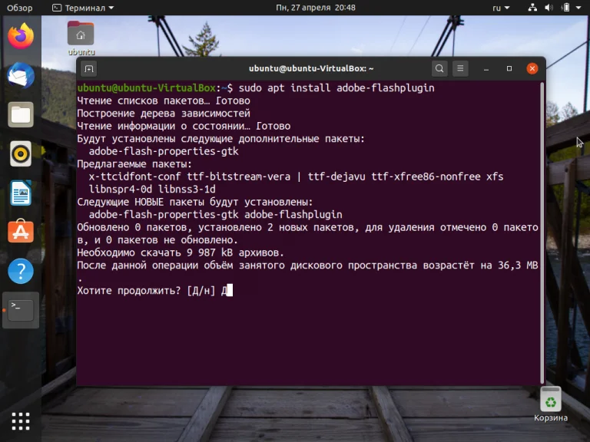Launch Rhythmbox music player
This screenshot has width=590, height=442.
[x=21, y=153]
